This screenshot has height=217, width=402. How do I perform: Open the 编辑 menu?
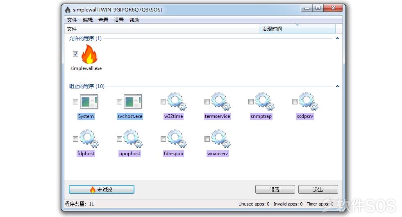tap(88, 20)
